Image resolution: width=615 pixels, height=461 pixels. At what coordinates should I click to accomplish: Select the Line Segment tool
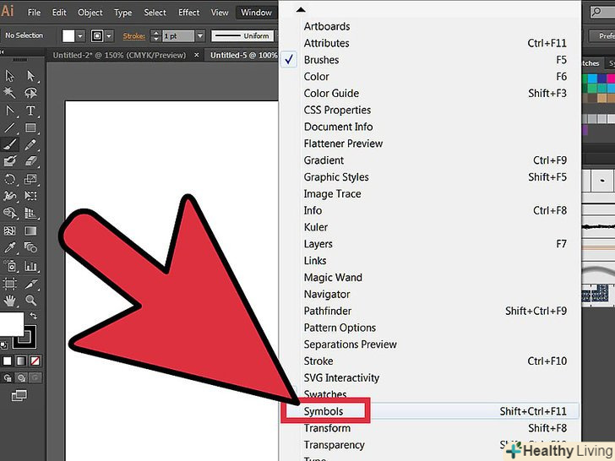(10, 127)
